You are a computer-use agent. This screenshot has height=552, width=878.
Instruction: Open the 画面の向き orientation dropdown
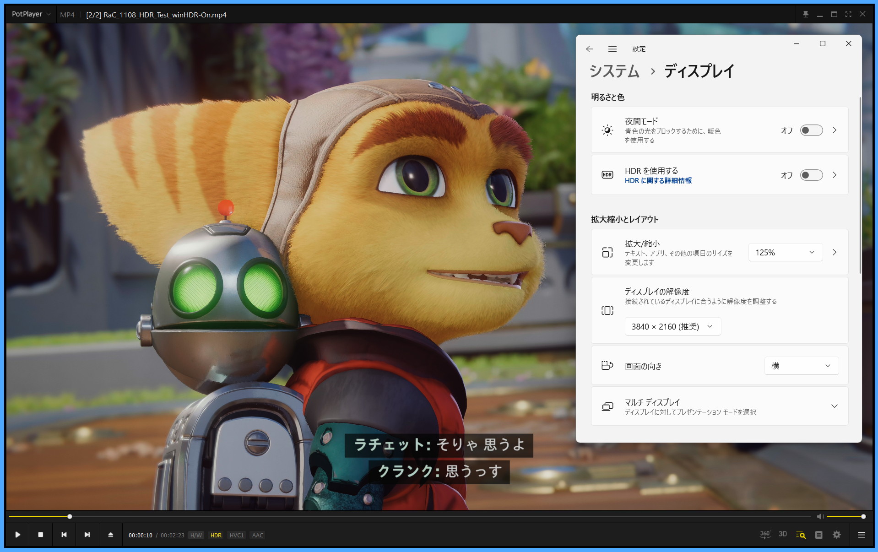click(x=802, y=366)
